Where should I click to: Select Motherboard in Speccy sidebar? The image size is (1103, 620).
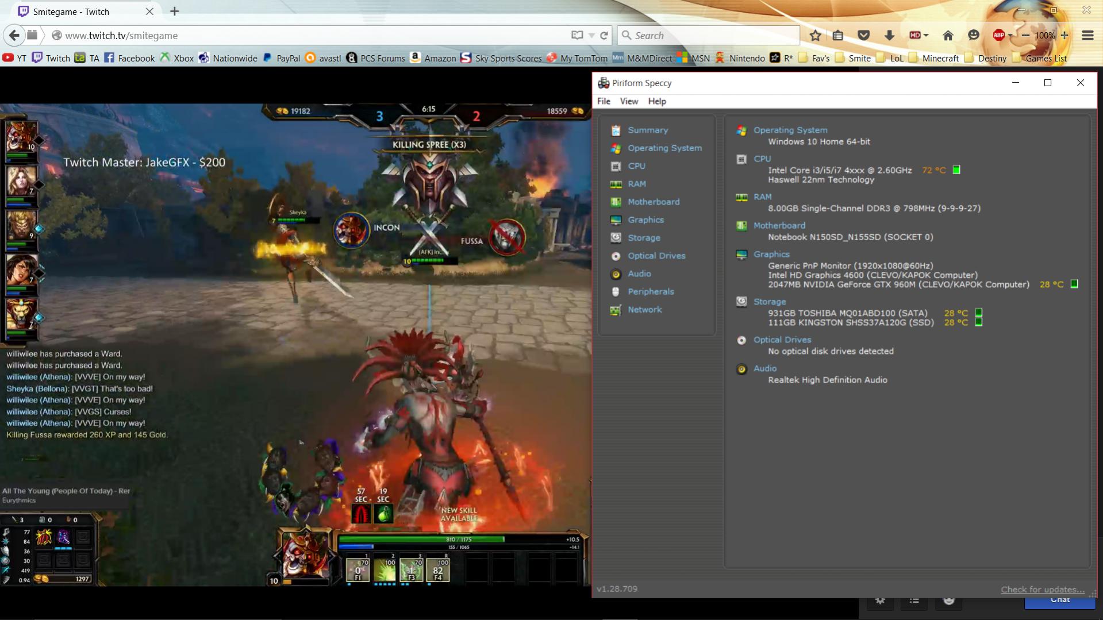pyautogui.click(x=653, y=202)
